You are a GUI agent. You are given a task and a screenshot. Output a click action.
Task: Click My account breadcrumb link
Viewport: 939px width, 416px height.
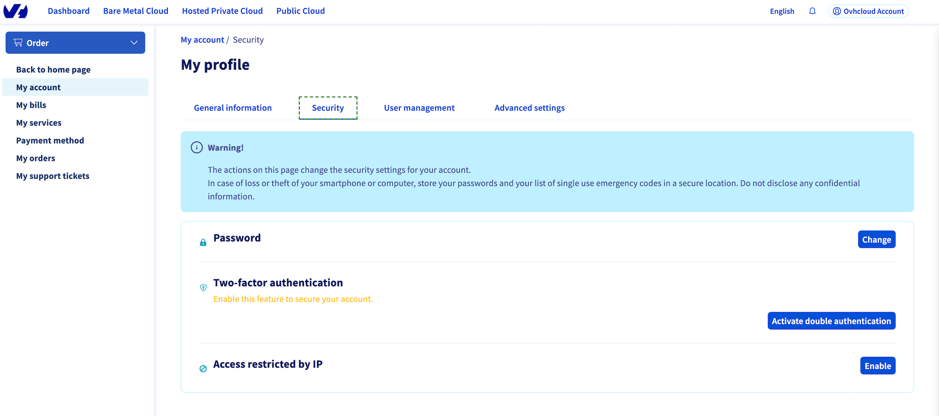coord(202,40)
